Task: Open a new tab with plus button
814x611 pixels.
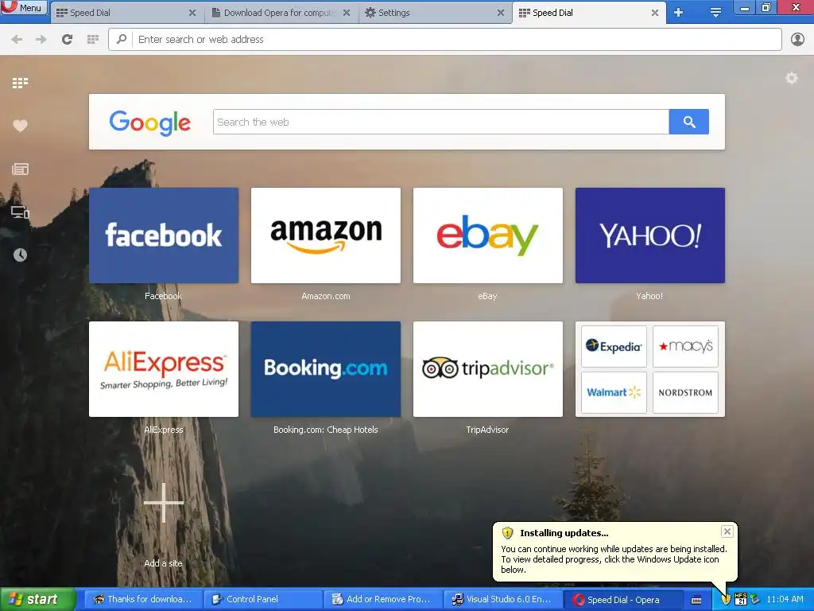Action: (x=678, y=13)
